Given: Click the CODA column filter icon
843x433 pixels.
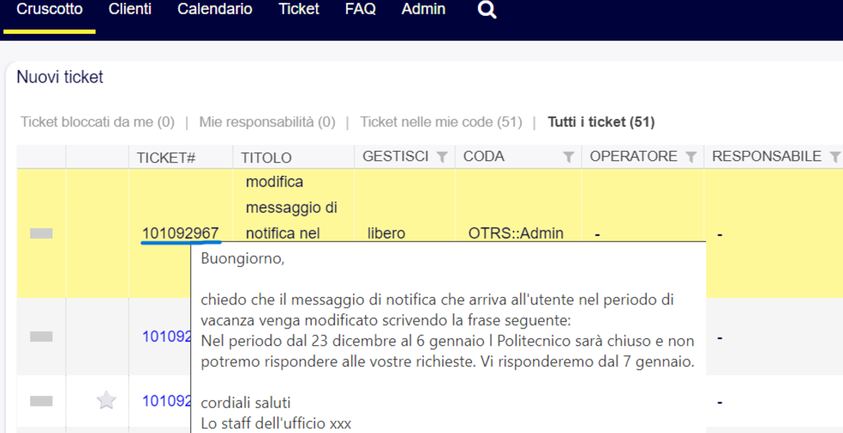Looking at the screenshot, I should pos(569,157).
